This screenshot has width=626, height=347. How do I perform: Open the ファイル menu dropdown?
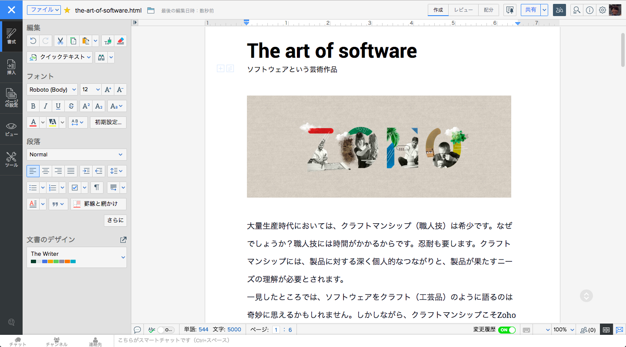click(44, 10)
